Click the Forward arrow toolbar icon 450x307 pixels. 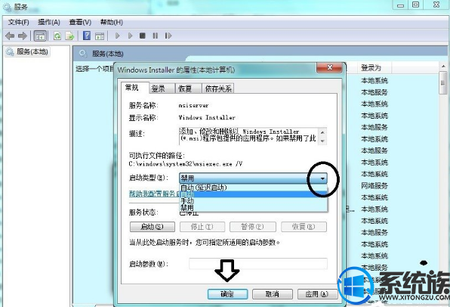pyautogui.click(x=23, y=36)
